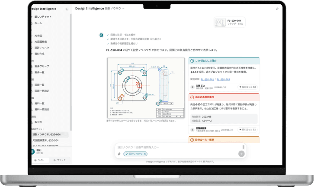Click the teal assistant avatar icon
The height and width of the screenshot is (187, 314).
tap(101, 35)
